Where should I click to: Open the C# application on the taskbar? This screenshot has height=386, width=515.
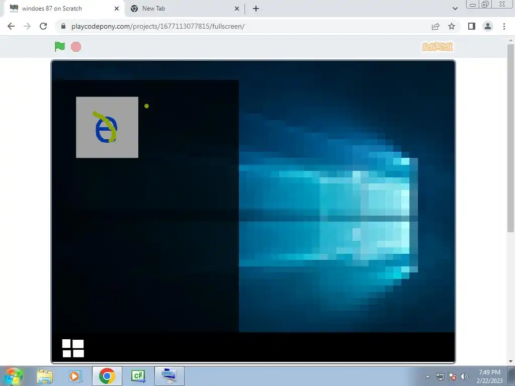click(138, 376)
